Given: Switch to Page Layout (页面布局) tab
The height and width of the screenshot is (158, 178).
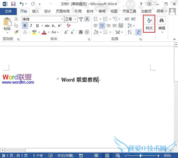Looking at the screenshot, I should 63,11.
